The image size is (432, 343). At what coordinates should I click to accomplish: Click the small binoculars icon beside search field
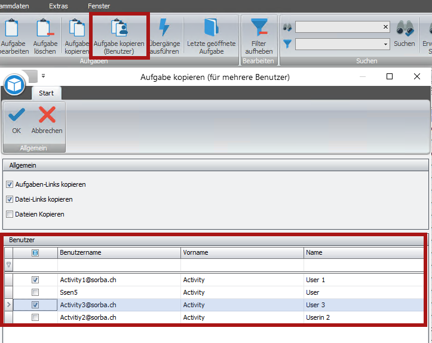287,27
